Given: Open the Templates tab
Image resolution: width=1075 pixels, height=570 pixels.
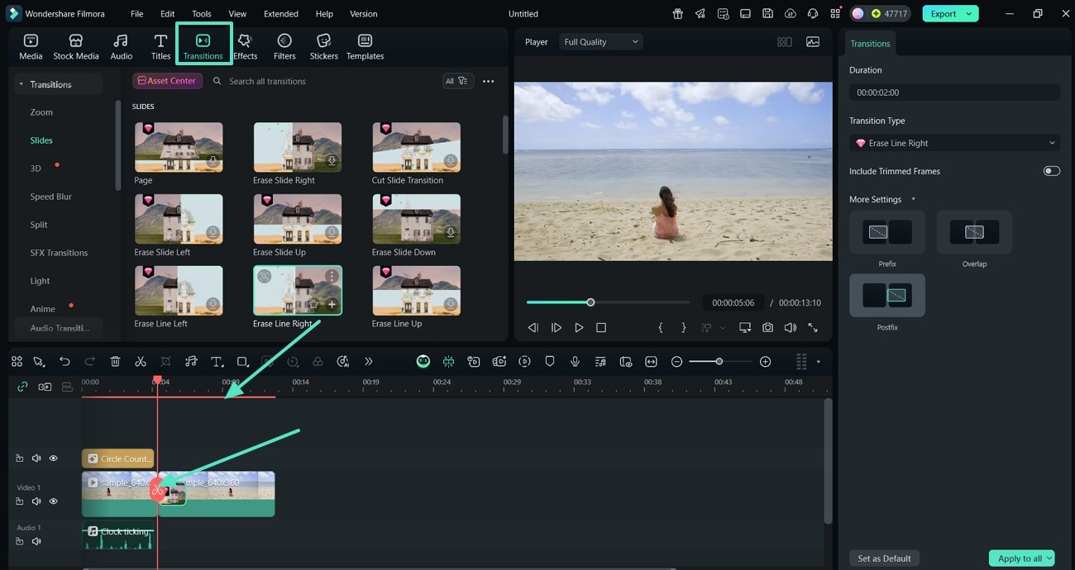Looking at the screenshot, I should [x=365, y=47].
